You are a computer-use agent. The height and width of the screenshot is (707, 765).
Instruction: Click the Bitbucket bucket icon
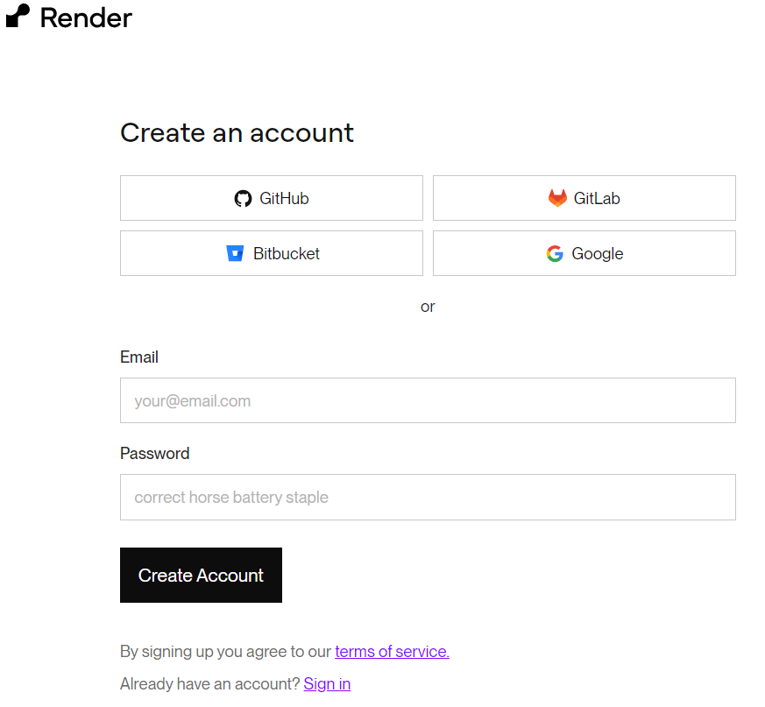point(235,254)
